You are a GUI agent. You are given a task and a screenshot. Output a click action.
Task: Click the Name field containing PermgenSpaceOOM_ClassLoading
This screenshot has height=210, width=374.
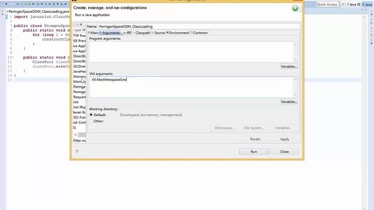tap(199, 26)
